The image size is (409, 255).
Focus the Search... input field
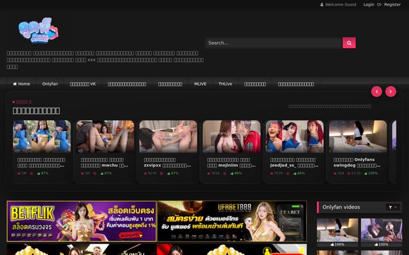click(273, 43)
